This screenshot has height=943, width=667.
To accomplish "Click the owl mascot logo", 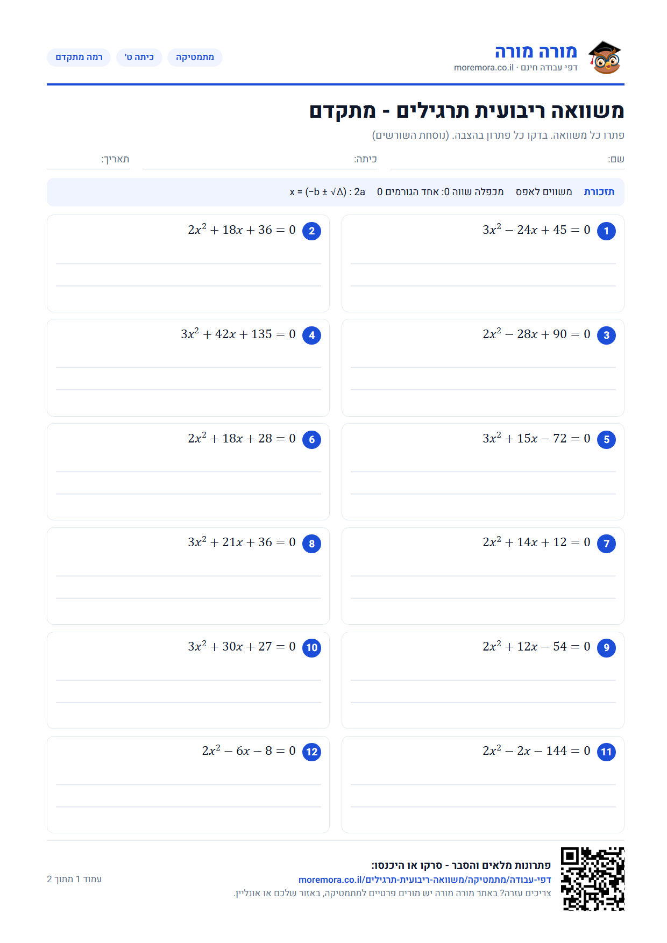I will point(605,58).
